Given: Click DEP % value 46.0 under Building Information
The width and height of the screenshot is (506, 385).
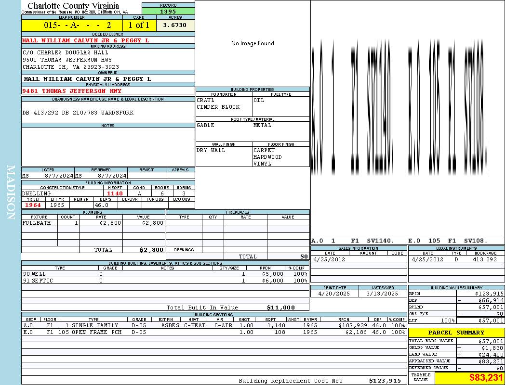Looking at the screenshot, I should point(101,205).
